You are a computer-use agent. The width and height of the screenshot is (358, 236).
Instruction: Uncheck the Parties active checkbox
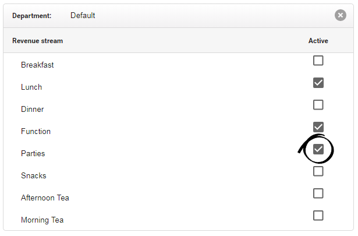[318, 149]
